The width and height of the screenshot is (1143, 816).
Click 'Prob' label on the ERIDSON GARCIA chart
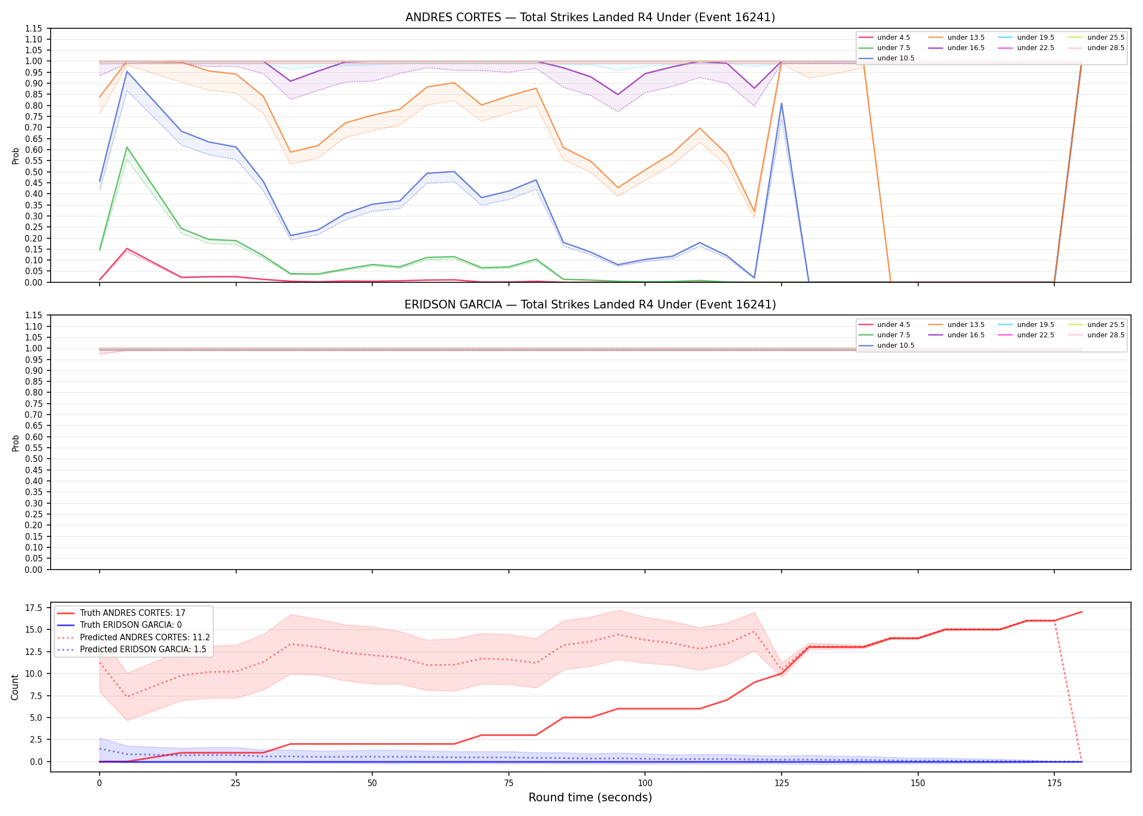[x=16, y=443]
